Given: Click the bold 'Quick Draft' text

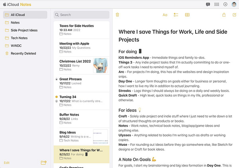Looking at the screenshot, I should [x=128, y=95].
